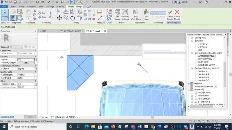Viewport: 232px width, 130px height.
Task: Open Revit from Windows taskbar
Action: click(192, 127)
